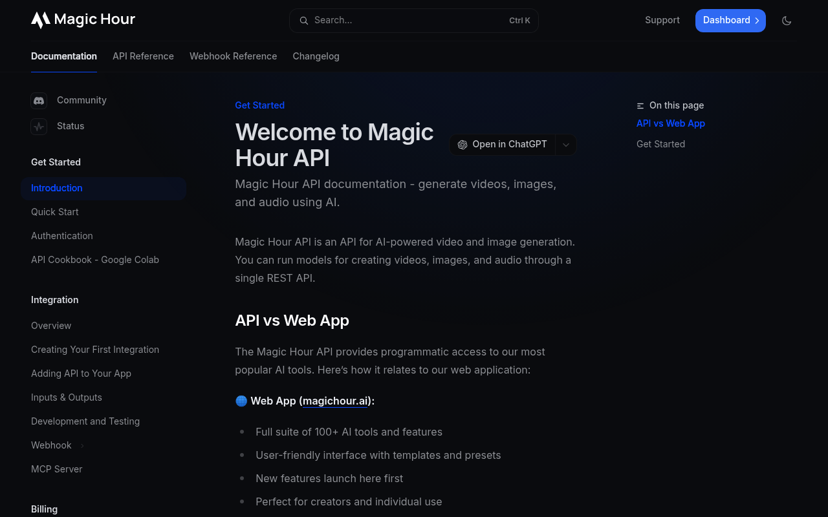Open API Cookbook - Google Colab page
Image resolution: width=828 pixels, height=517 pixels.
95,260
